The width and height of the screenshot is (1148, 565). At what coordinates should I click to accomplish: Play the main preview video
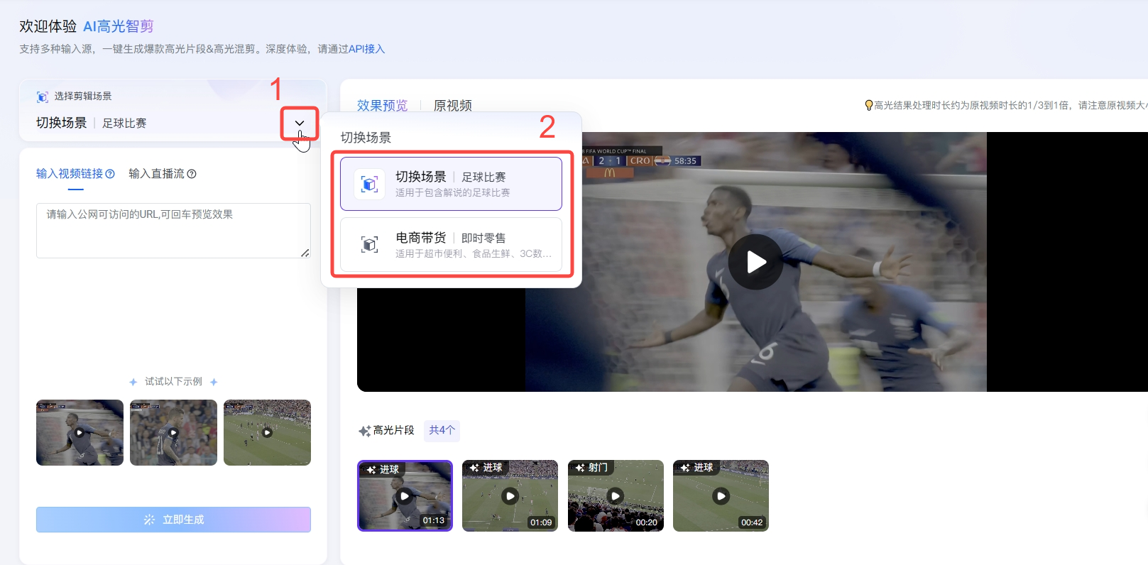755,262
